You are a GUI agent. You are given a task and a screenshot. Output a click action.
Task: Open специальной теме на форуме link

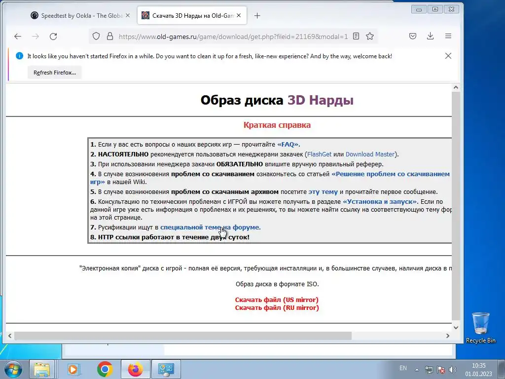(210, 227)
